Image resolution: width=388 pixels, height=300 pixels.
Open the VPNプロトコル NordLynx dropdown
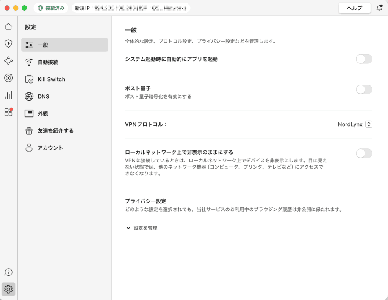coord(369,124)
